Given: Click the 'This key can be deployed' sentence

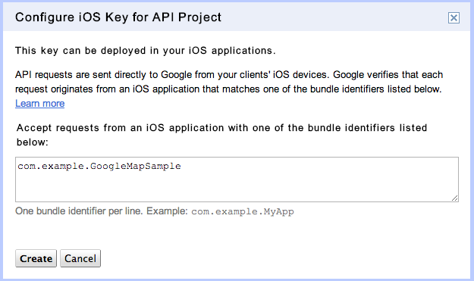Looking at the screenshot, I should (146, 51).
